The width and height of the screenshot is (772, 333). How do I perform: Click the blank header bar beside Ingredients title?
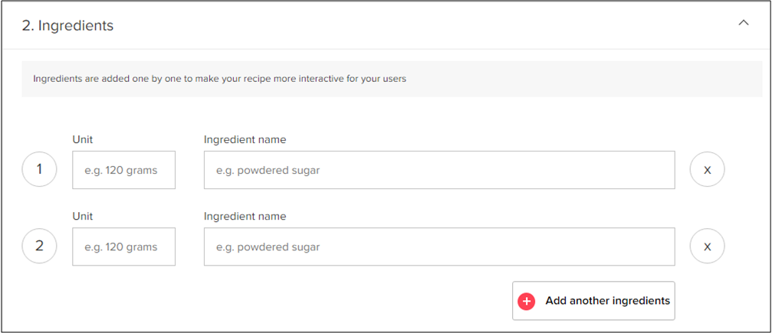(x=423, y=25)
